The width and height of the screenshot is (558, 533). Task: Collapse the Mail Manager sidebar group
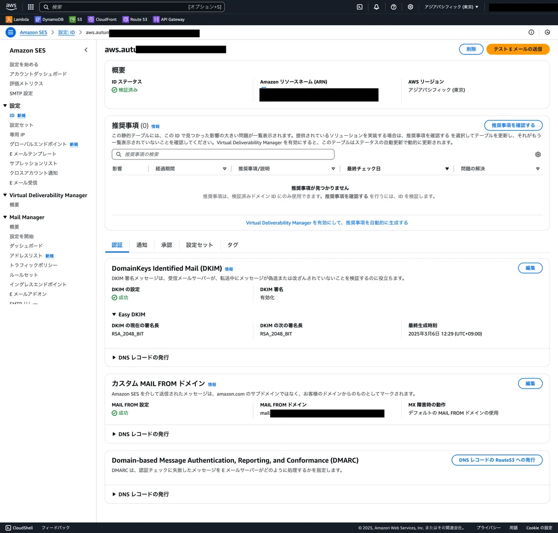pos(5,217)
